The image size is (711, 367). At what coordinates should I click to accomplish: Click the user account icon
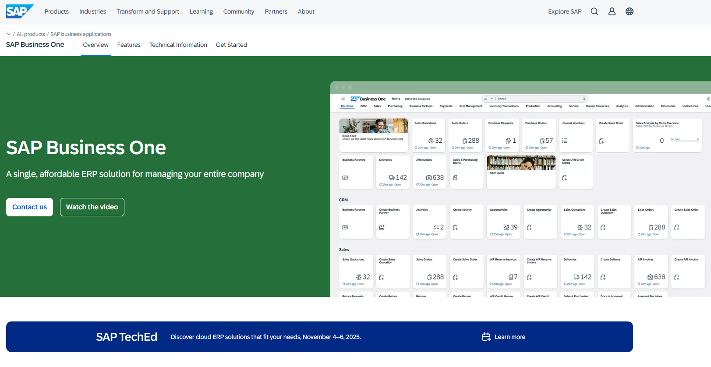tap(612, 11)
